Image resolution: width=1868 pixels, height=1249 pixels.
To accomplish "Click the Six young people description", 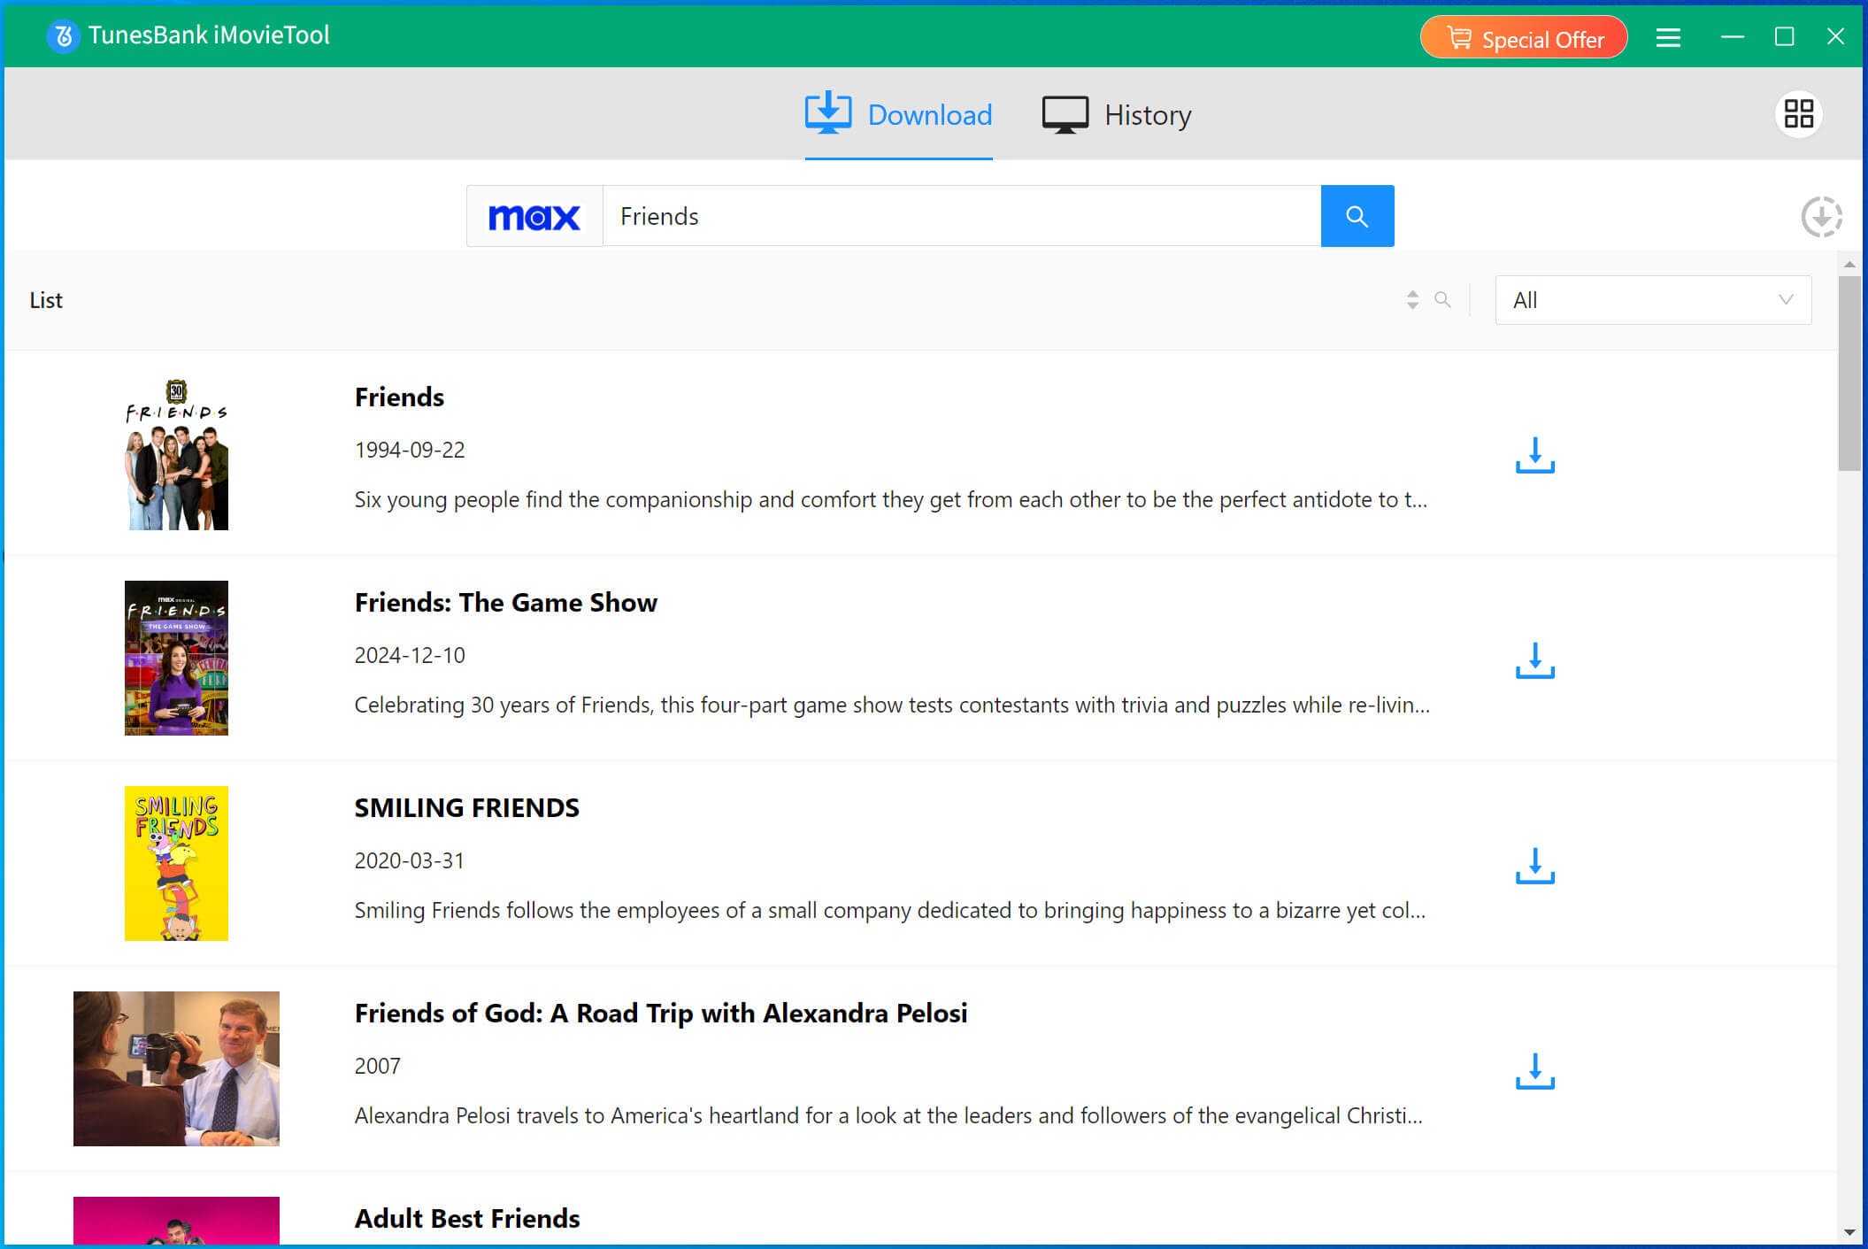I will pos(891,500).
